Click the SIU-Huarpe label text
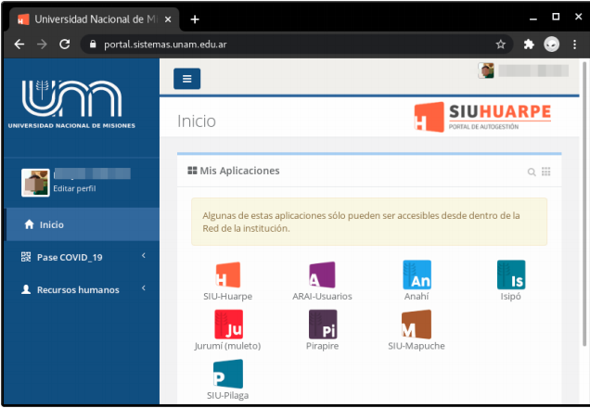The height and width of the screenshot is (408, 590). [x=227, y=297]
